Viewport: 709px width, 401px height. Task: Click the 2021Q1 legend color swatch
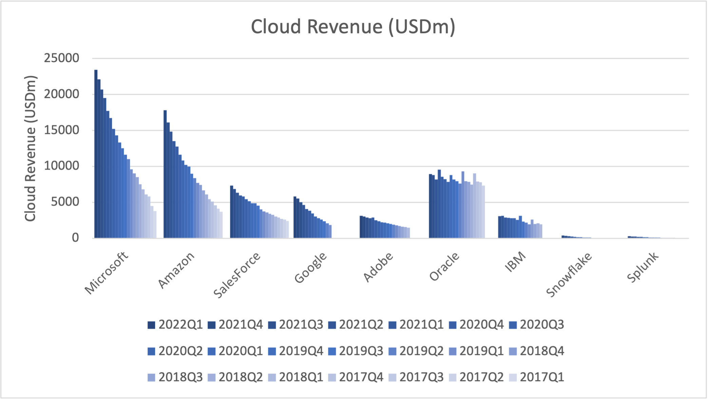392,325
